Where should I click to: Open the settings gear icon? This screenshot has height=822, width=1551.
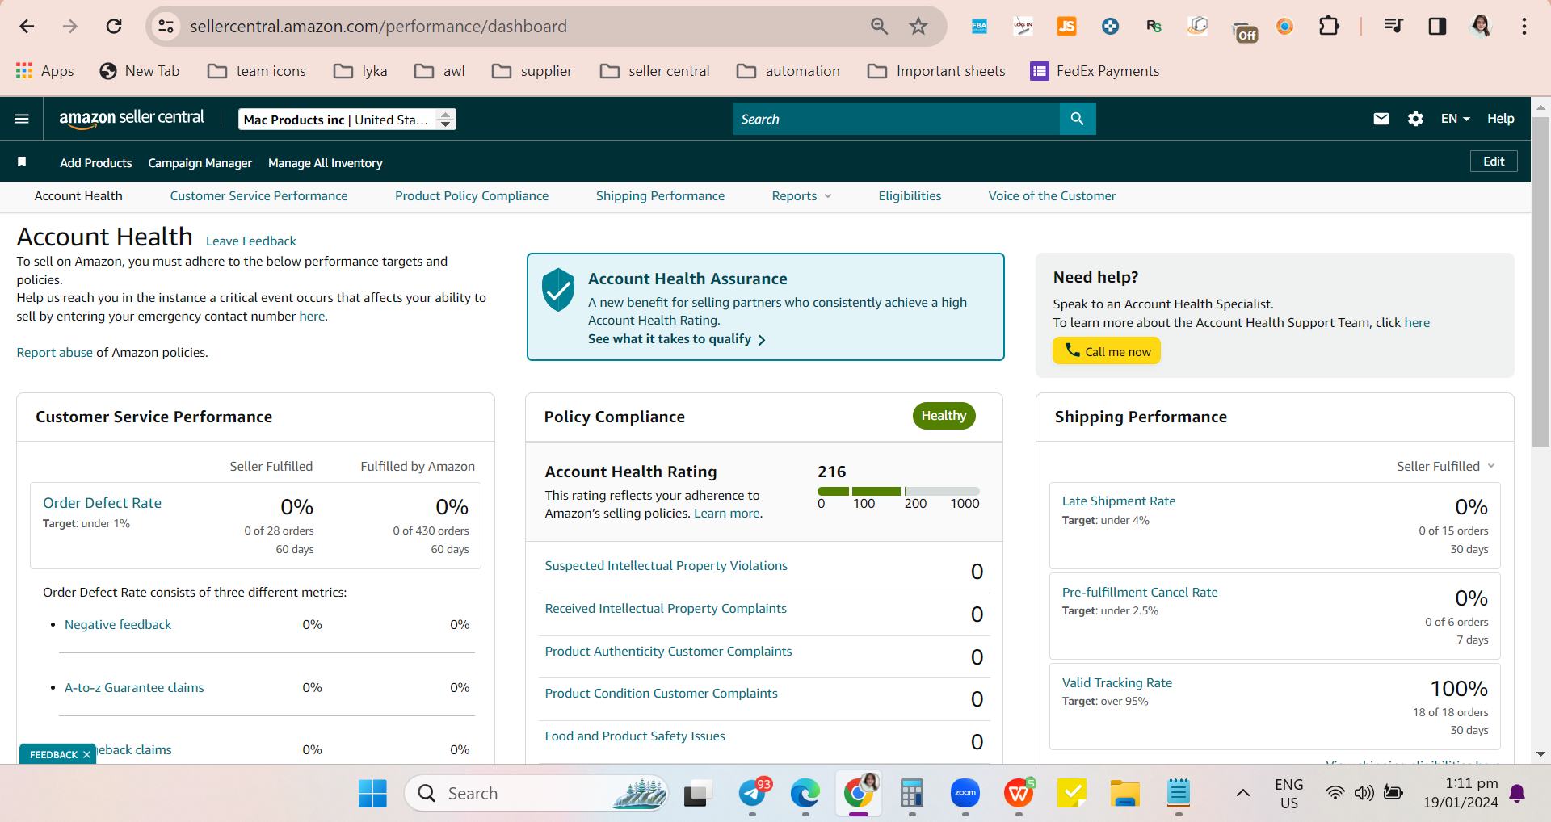(1415, 119)
